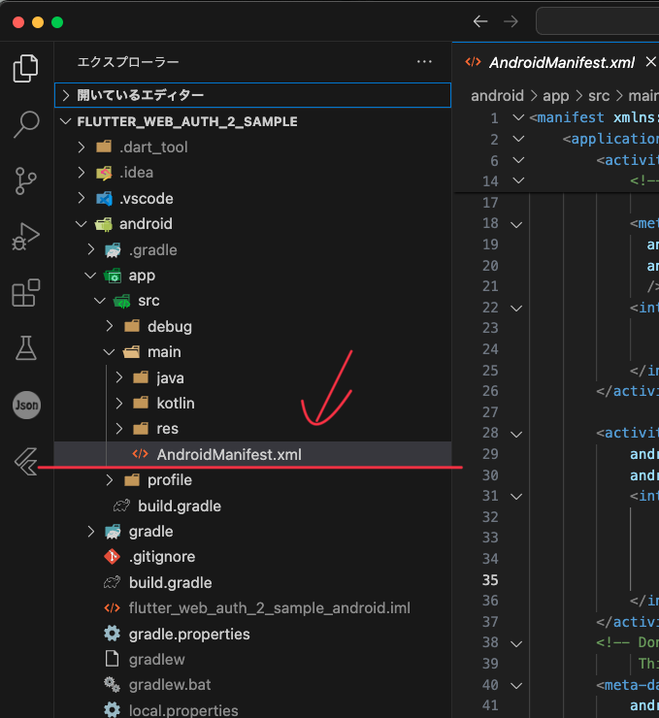659x718 pixels.
Task: Fold code at line 31
Action: 516,497
